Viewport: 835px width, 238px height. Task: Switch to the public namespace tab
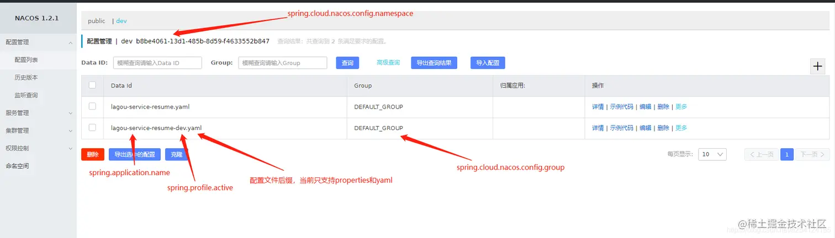[96, 21]
